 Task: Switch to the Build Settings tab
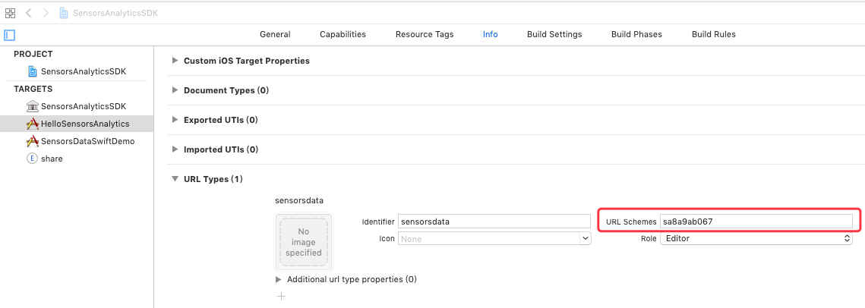pyautogui.click(x=554, y=34)
